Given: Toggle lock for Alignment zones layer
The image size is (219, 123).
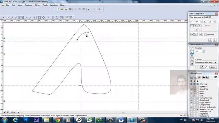Looking at the screenshot, I should coord(197,109).
